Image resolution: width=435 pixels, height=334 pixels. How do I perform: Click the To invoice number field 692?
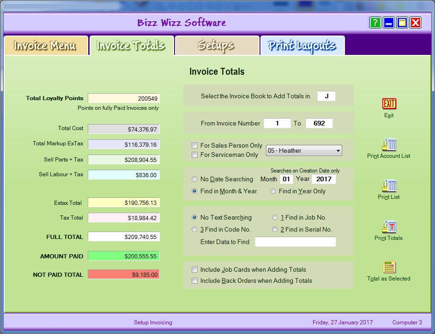pyautogui.click(x=319, y=123)
